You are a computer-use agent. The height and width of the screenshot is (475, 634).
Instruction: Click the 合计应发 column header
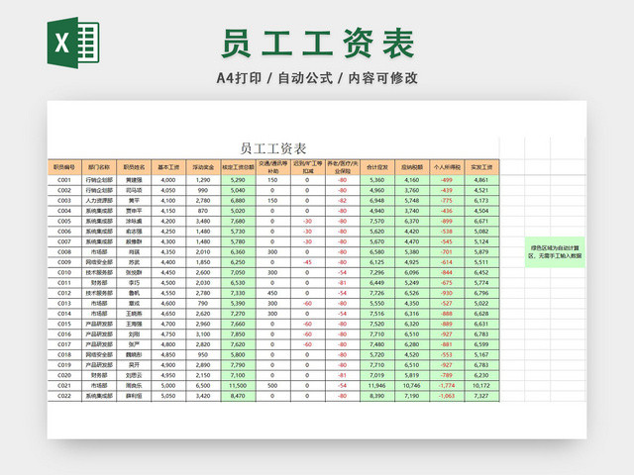[x=377, y=167]
